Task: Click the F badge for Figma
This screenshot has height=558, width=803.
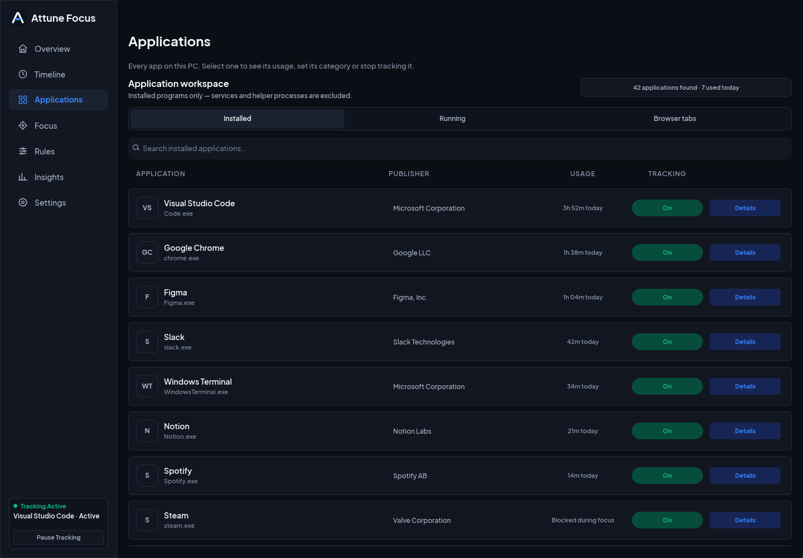Action: click(147, 297)
